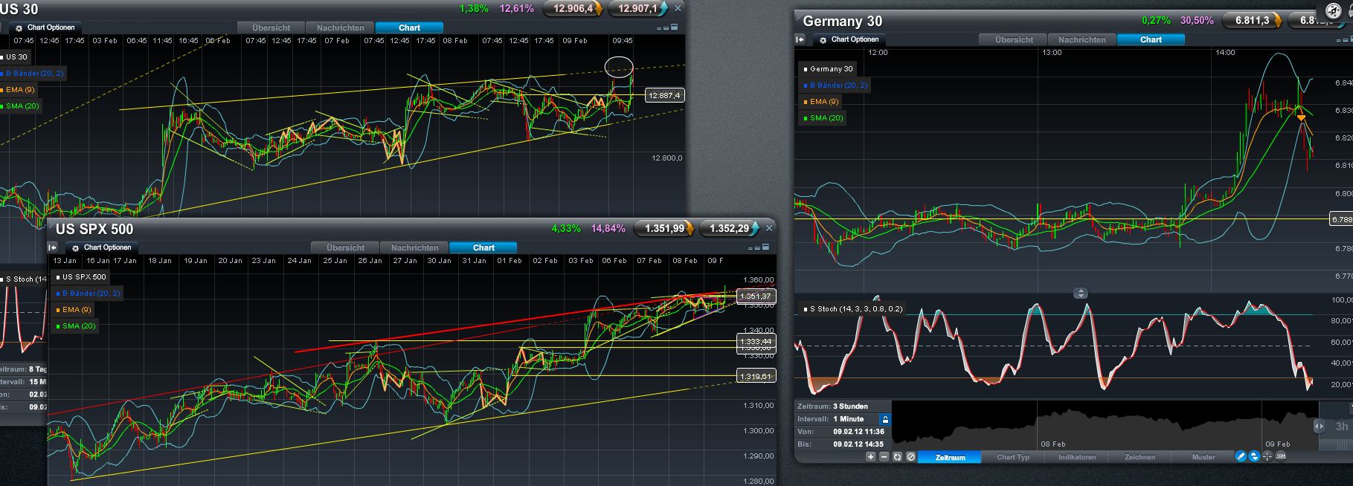Zoom out with the minus icon in Germany 30

click(884, 457)
